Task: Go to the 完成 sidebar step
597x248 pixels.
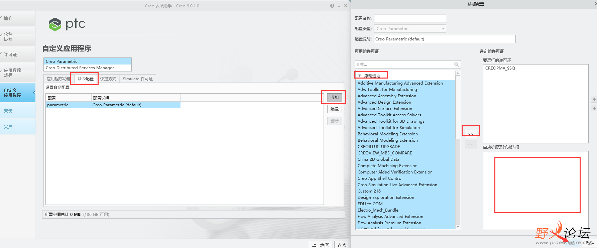Action: [17, 127]
